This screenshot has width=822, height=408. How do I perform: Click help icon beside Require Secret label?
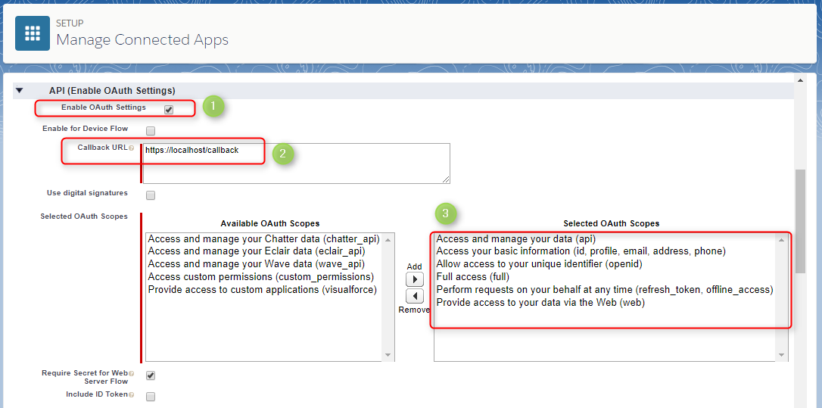(x=131, y=373)
